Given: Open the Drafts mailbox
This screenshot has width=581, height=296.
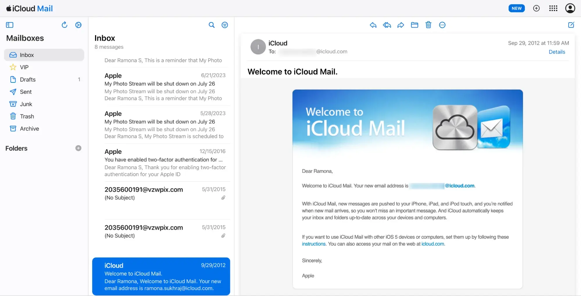Looking at the screenshot, I should click(x=44, y=80).
